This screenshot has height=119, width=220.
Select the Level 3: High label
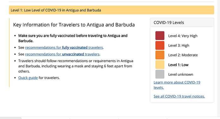[179, 46]
